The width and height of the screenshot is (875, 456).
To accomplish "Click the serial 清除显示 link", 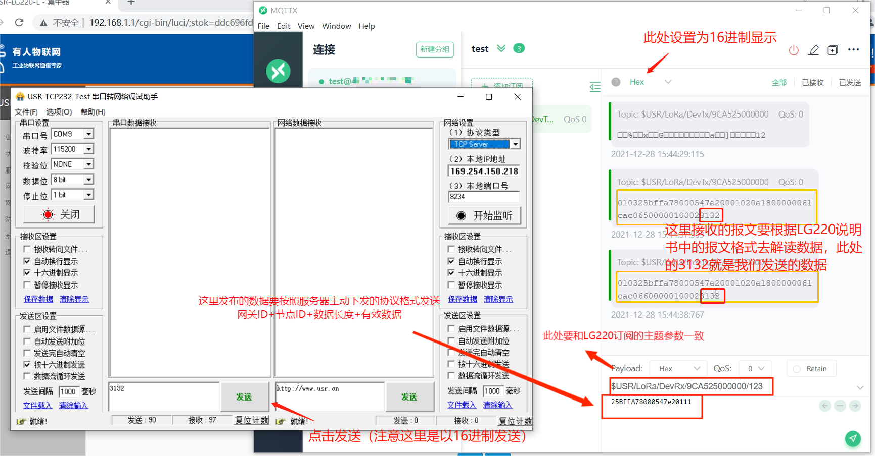I will 74,299.
